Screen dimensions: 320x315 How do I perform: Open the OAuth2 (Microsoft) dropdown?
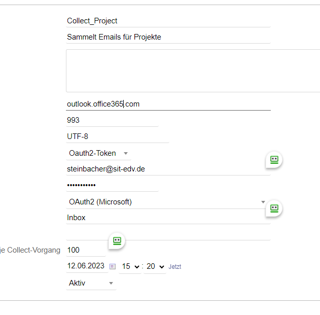(x=167, y=202)
